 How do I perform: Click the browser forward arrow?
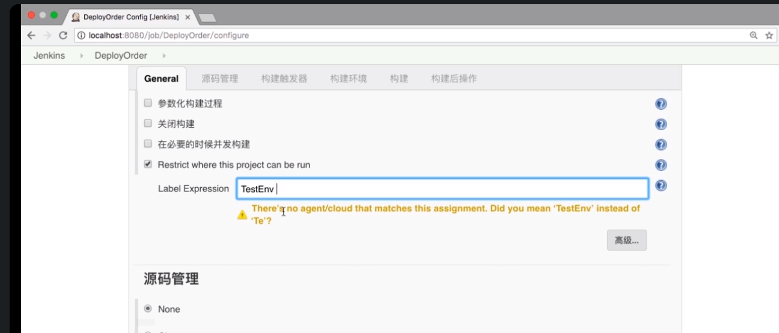[x=47, y=35]
